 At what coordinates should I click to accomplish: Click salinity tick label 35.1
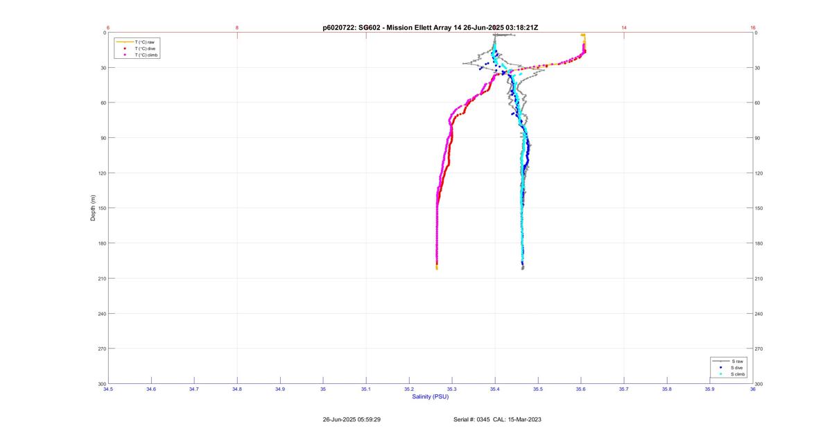(366, 389)
